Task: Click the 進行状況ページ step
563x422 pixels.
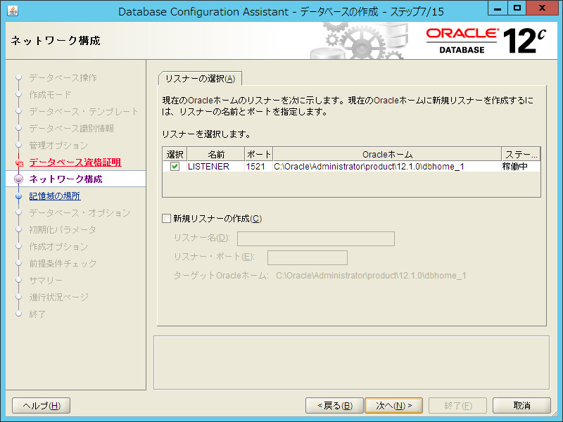Action: point(59,297)
